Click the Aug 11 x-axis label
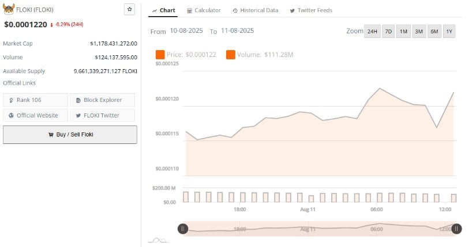The height and width of the screenshot is (247, 476). [308, 210]
